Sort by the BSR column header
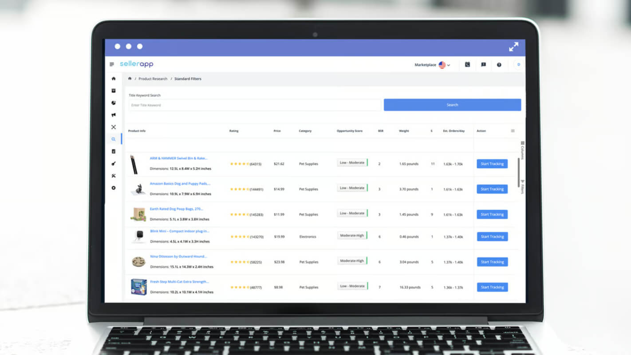 point(381,131)
